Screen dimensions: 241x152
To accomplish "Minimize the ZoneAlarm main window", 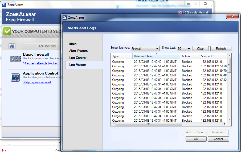I will [x=189, y=4].
